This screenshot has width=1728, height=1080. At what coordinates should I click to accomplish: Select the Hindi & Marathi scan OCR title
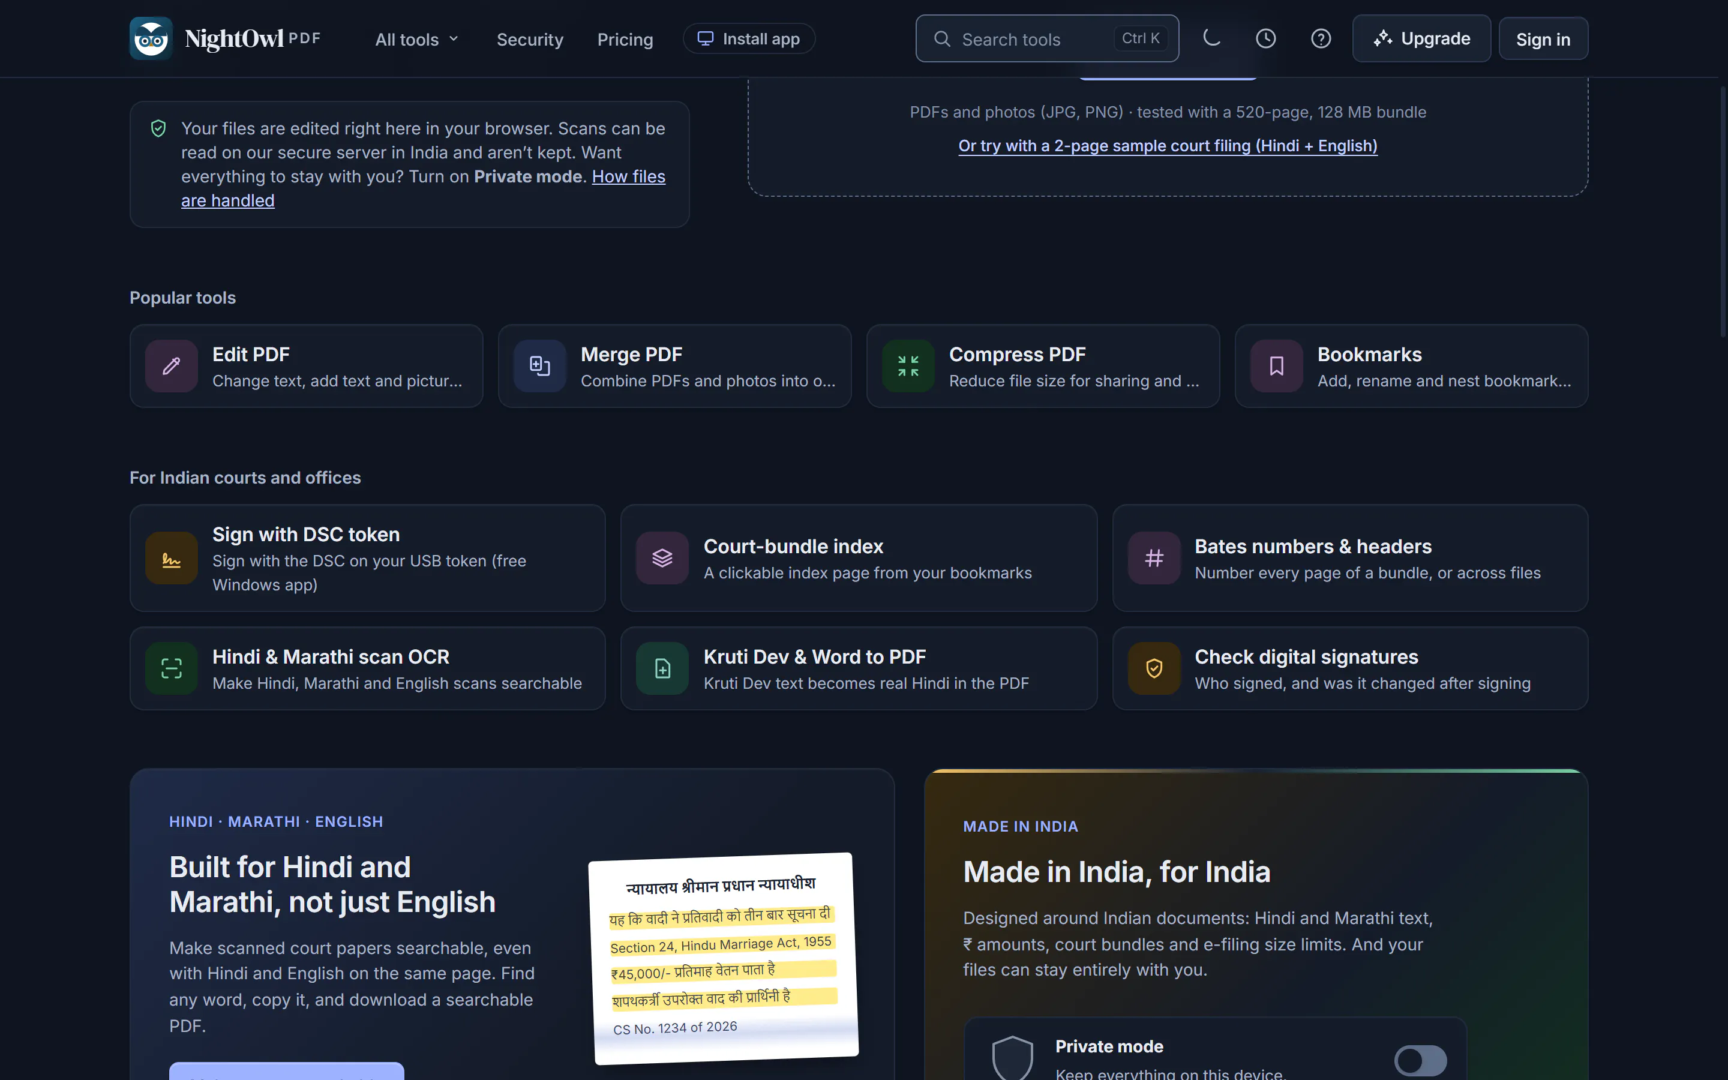(x=331, y=656)
